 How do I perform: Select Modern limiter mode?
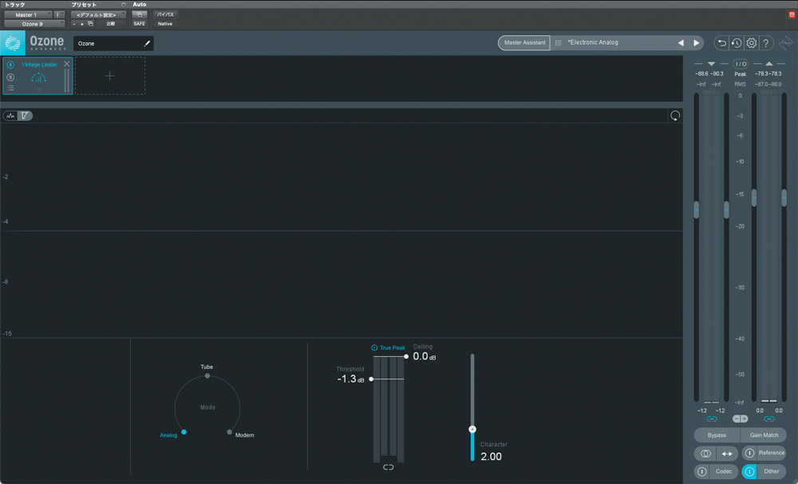230,432
